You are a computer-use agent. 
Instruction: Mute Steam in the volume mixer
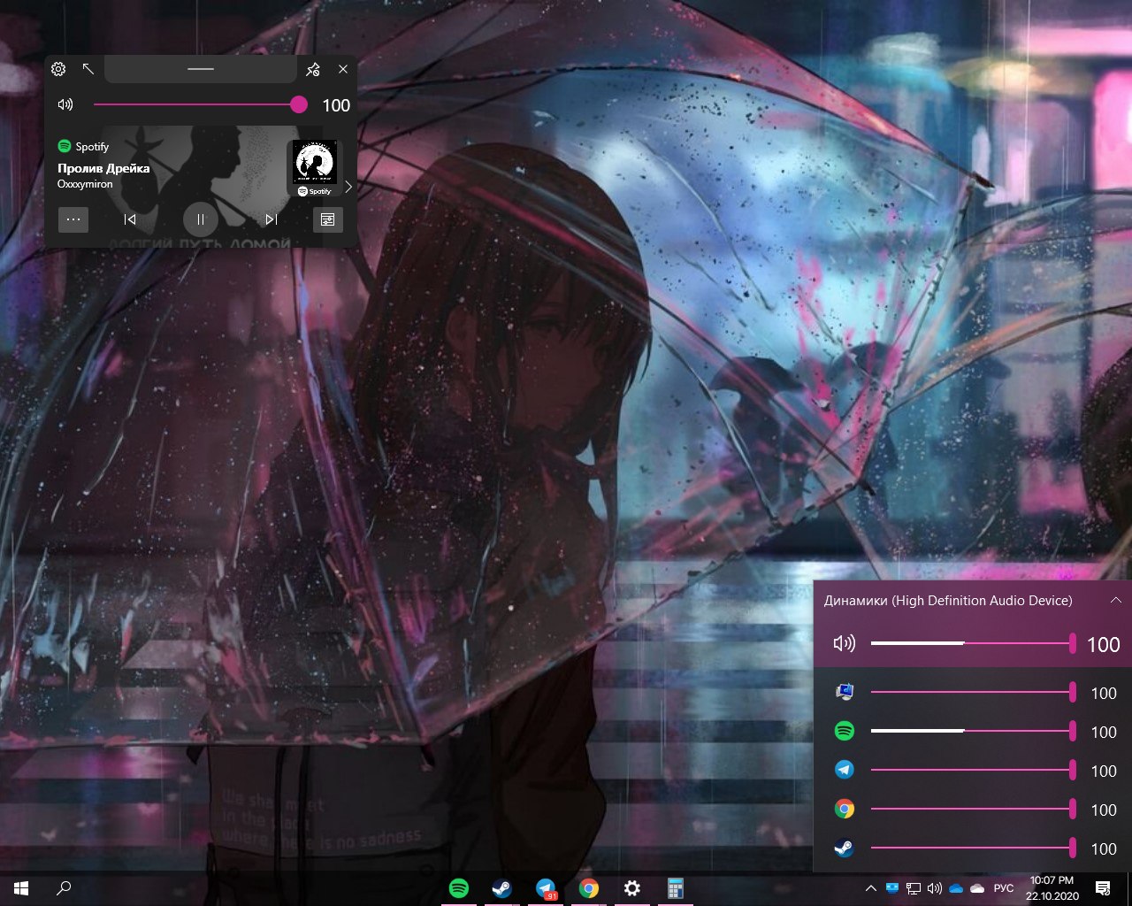point(845,848)
